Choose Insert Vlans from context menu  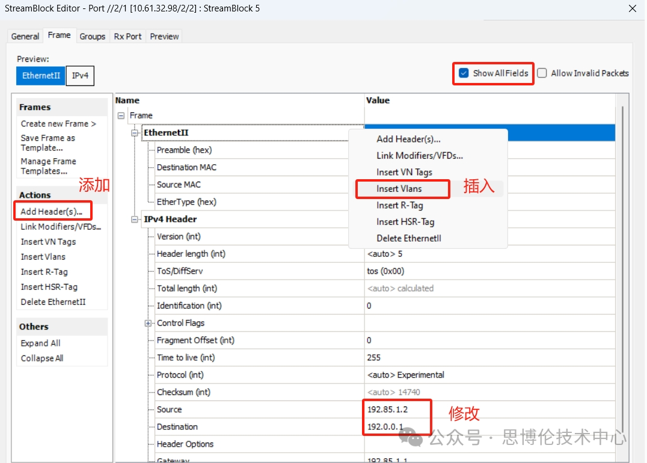click(399, 189)
